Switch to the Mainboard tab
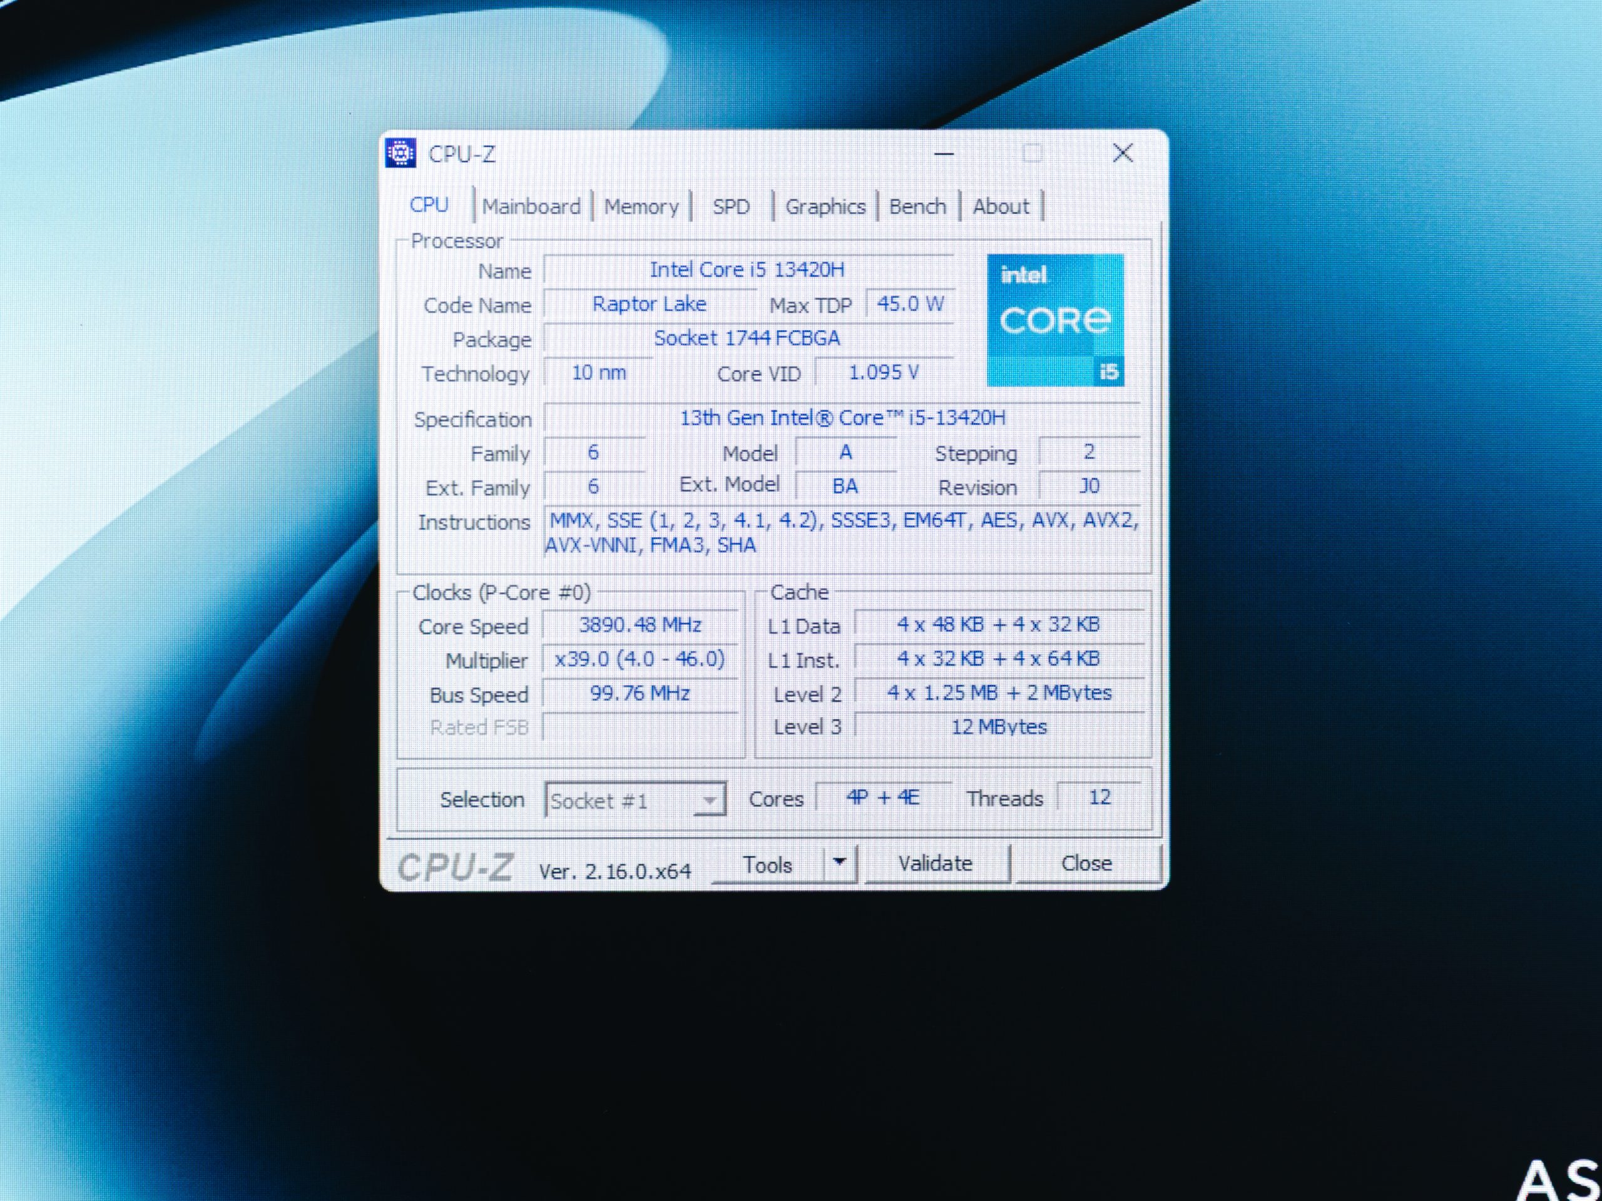Screen dimensions: 1602x1201 [531, 207]
